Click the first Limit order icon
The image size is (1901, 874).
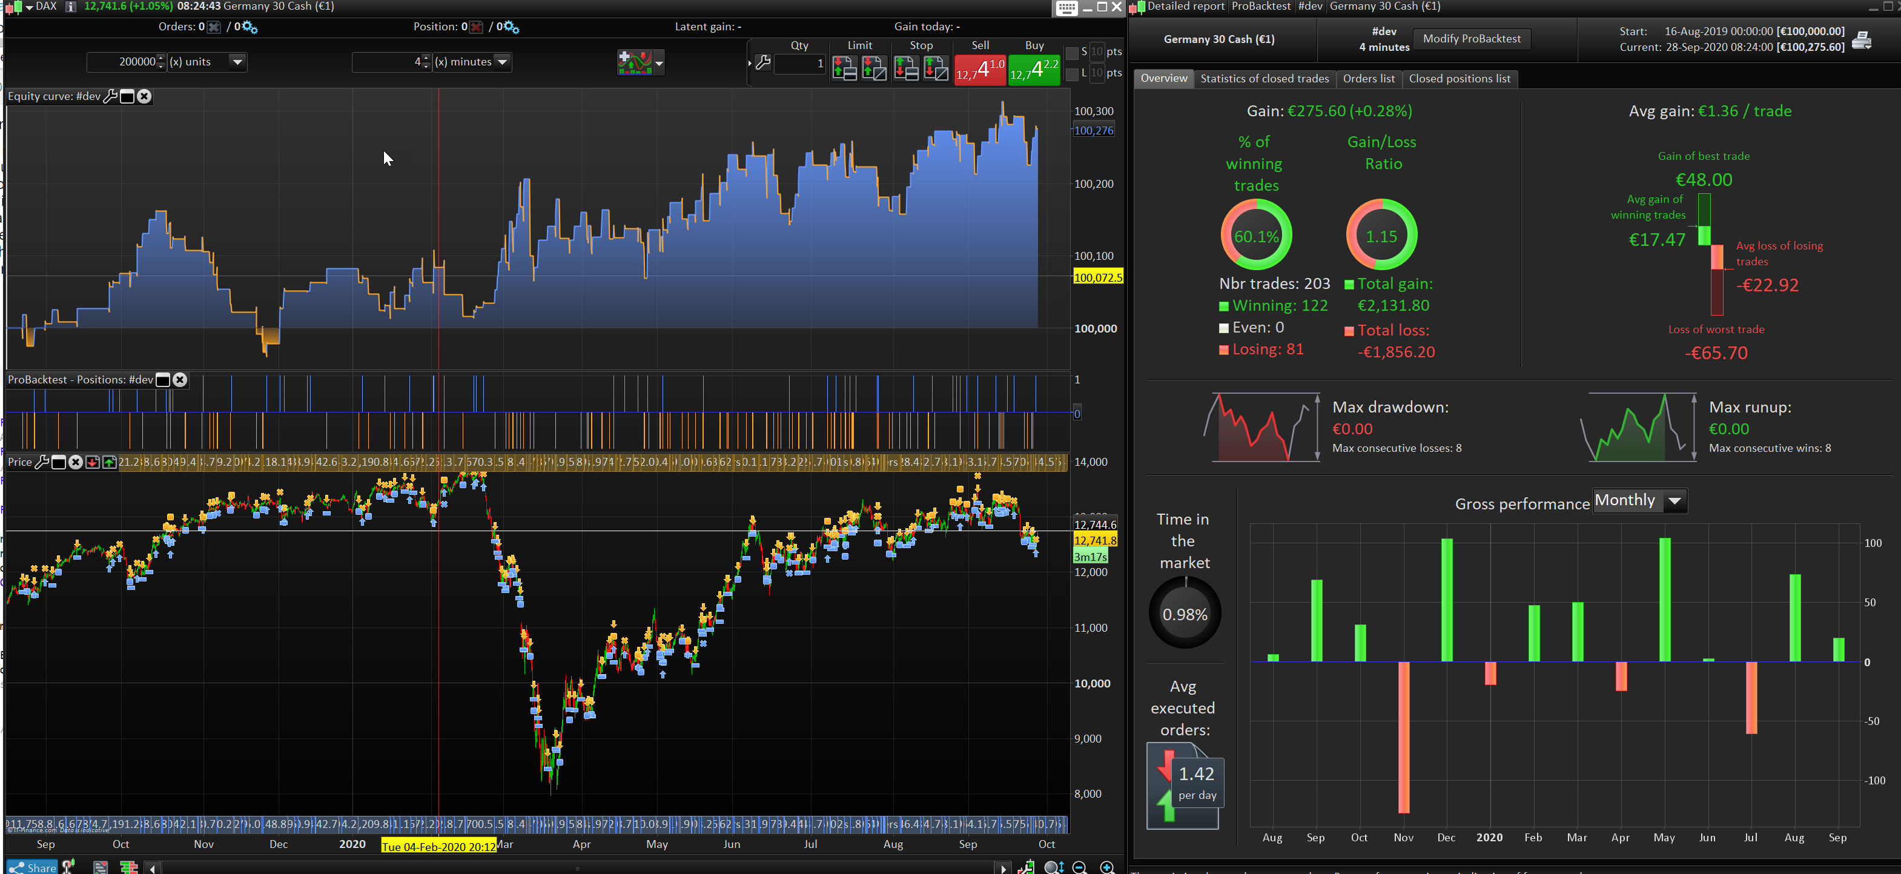pyautogui.click(x=844, y=68)
